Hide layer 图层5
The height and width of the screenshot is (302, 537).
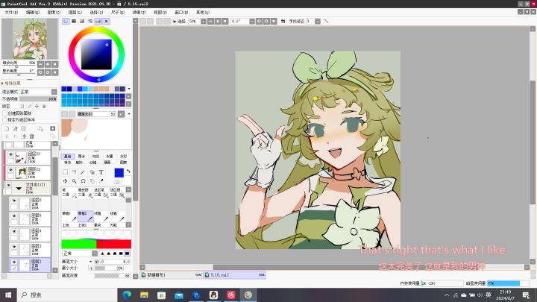click(14, 216)
